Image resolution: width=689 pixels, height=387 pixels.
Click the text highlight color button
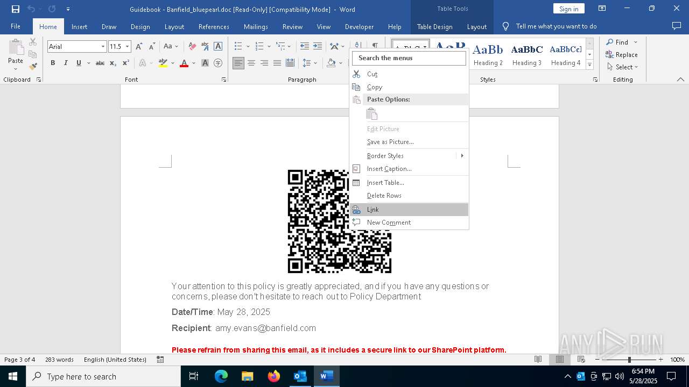[x=163, y=63]
